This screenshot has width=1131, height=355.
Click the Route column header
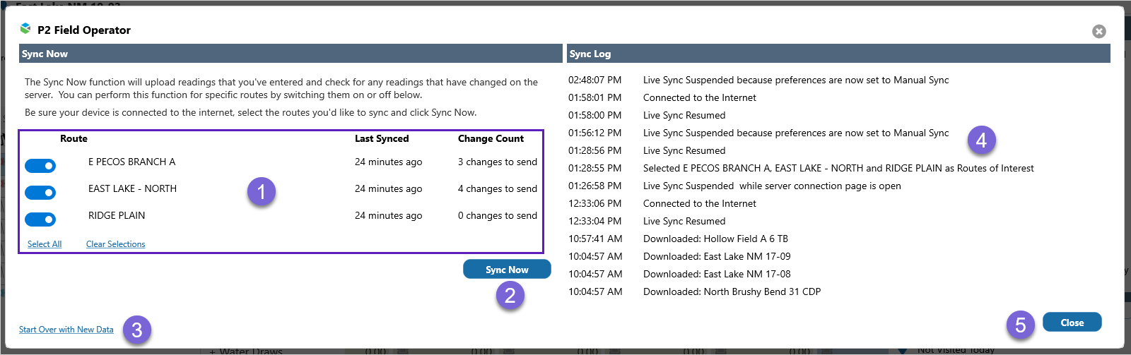[x=74, y=139]
